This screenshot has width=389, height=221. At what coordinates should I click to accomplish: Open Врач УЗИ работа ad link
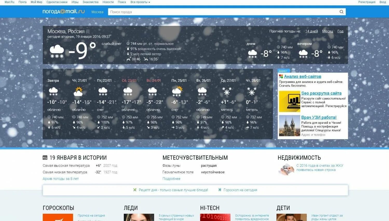pyautogui.click(x=319, y=117)
